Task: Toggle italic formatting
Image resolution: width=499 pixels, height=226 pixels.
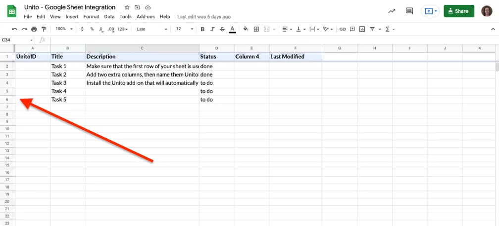Action: pos(212,29)
